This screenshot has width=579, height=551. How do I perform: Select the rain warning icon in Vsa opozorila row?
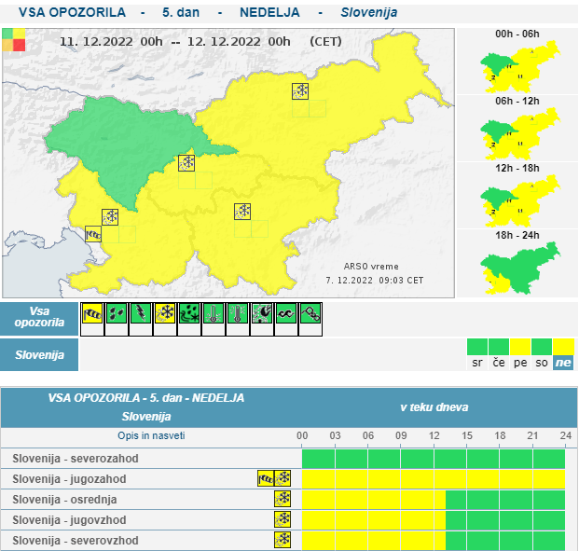click(117, 314)
